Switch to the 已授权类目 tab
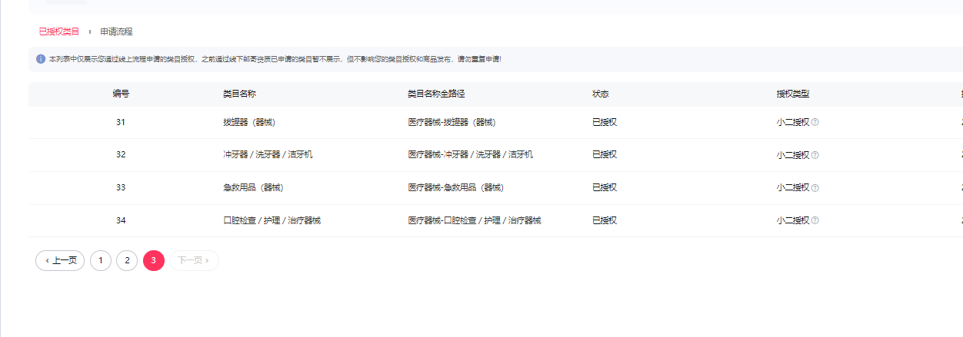963x337 pixels. pos(59,31)
